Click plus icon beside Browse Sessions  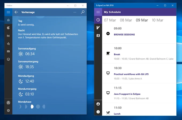[x=108, y=34]
